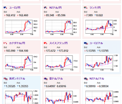This screenshot has height=104, width=122.
Task: Click the Euro/Dollar flag icon
Action: tap(86, 43)
